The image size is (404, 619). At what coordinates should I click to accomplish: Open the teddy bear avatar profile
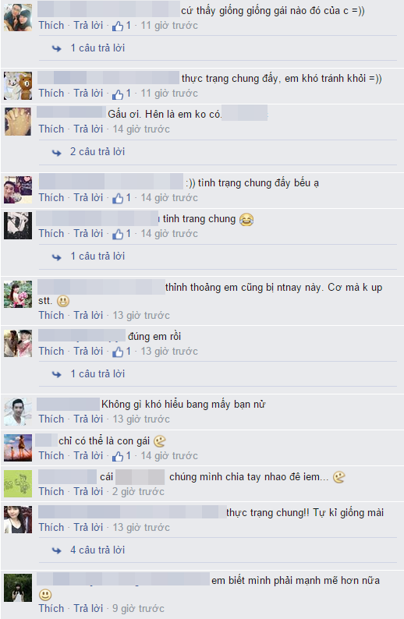coord(18,86)
